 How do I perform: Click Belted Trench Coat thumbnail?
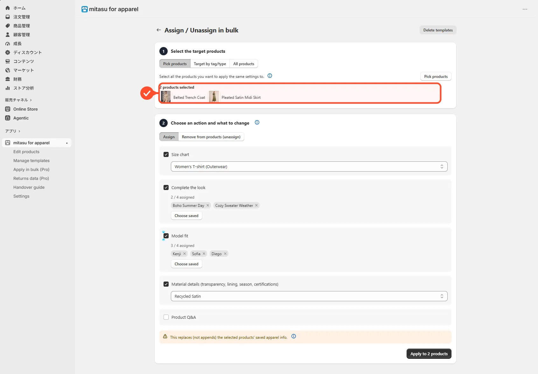166,97
